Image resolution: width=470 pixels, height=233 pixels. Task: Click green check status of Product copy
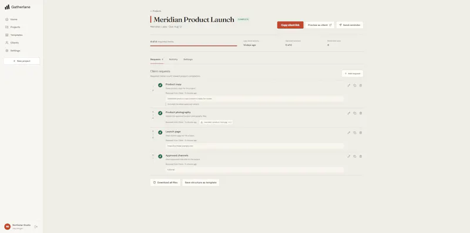click(160, 85)
